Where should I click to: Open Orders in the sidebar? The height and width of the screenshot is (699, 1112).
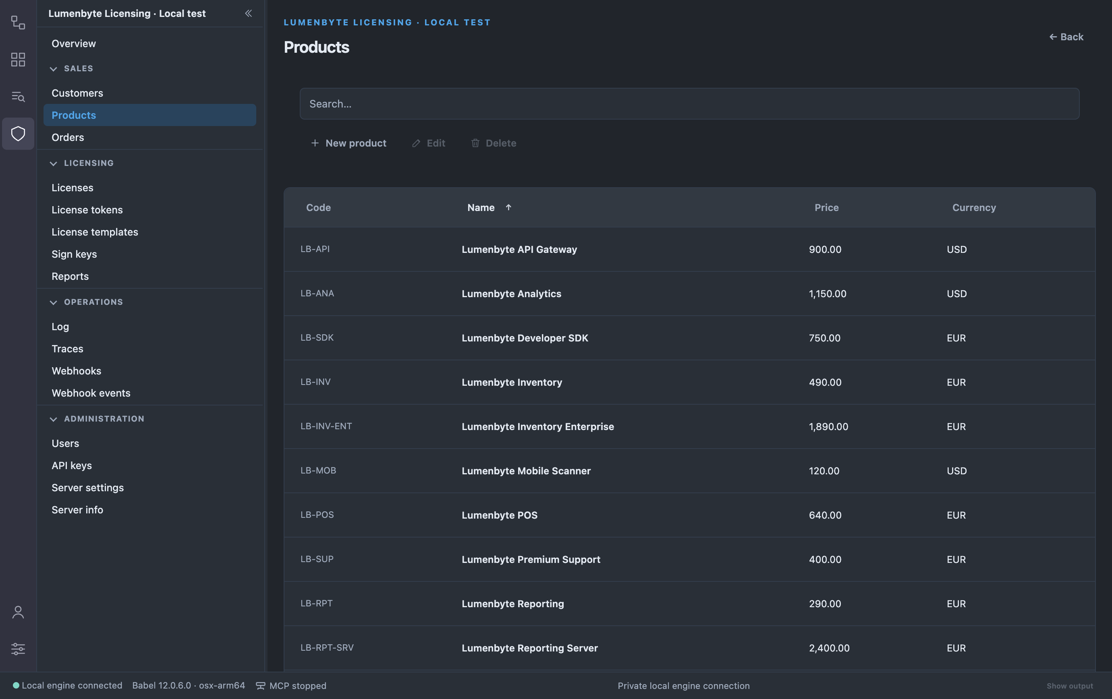(x=149, y=137)
